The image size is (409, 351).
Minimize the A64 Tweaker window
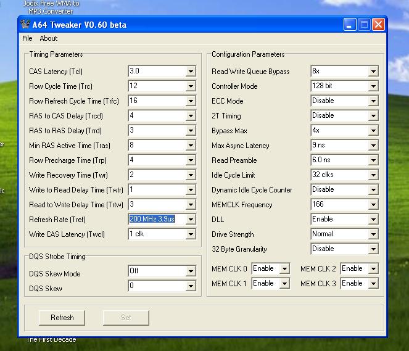click(350, 25)
